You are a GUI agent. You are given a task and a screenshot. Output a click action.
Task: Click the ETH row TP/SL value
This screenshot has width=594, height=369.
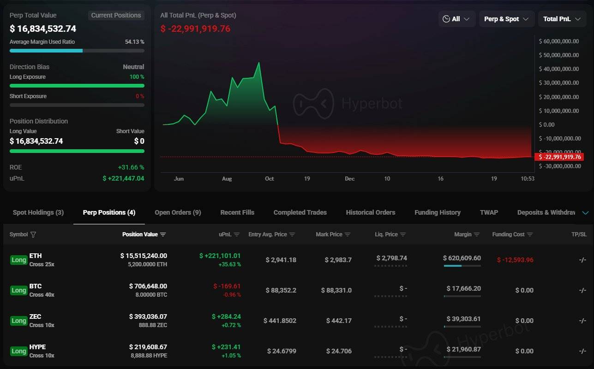click(582, 260)
